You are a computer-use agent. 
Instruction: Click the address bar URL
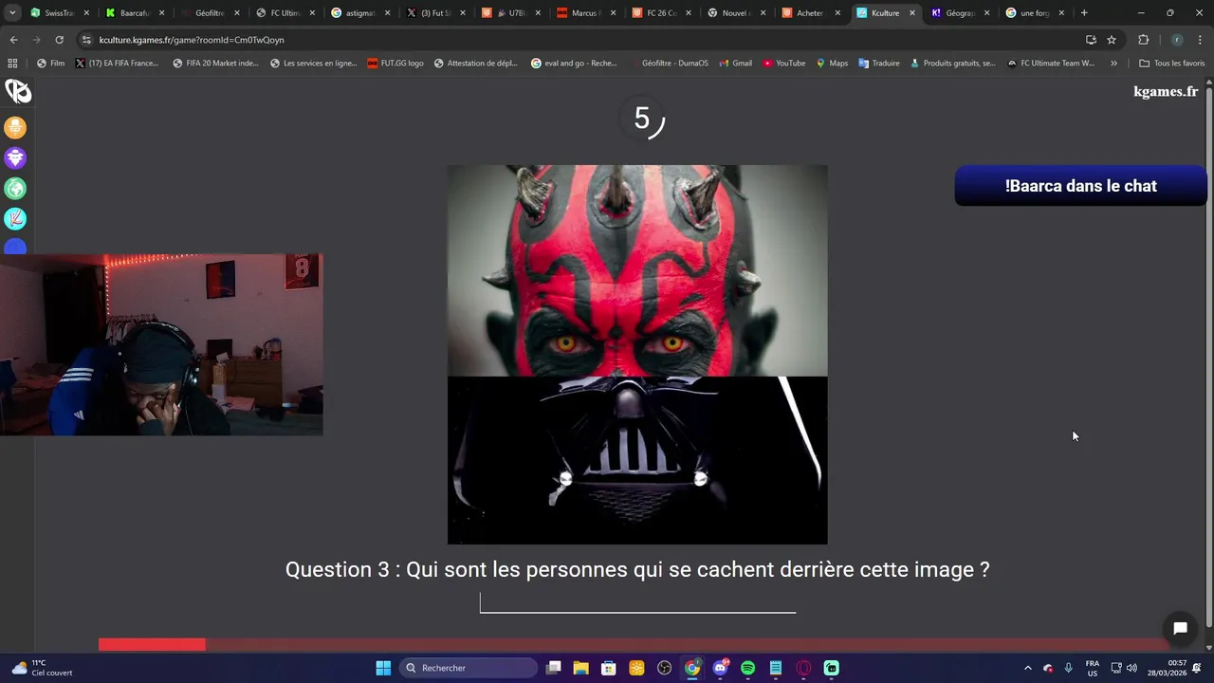(x=192, y=40)
